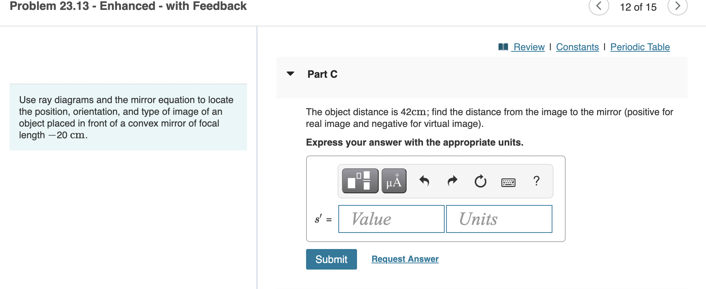Advance to the next problem with right chevron
Image resolution: width=706 pixels, height=289 pixels.
678,6
